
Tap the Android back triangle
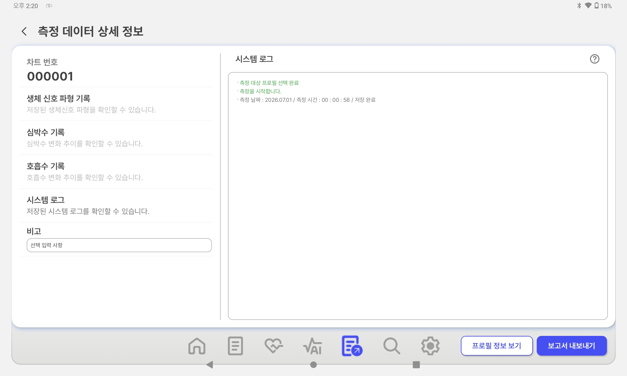pyautogui.click(x=210, y=365)
